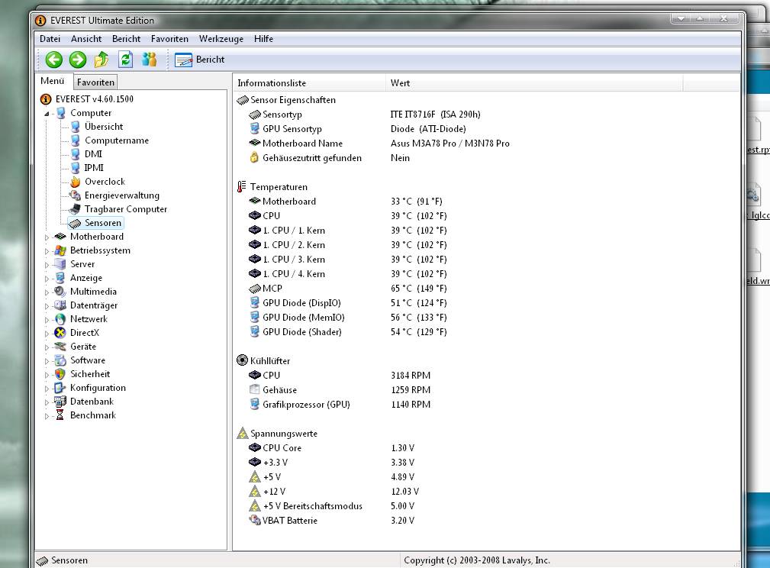Click the Datenbank icon in the tree
Viewport: 770px width, 568px height.
point(60,402)
